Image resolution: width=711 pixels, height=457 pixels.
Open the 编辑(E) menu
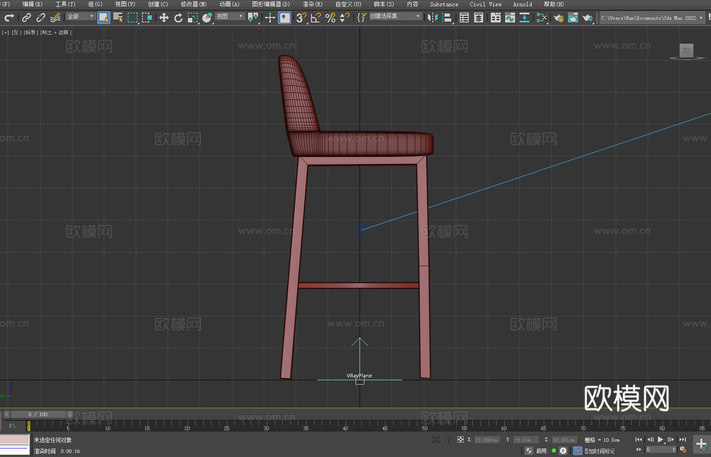click(x=32, y=4)
